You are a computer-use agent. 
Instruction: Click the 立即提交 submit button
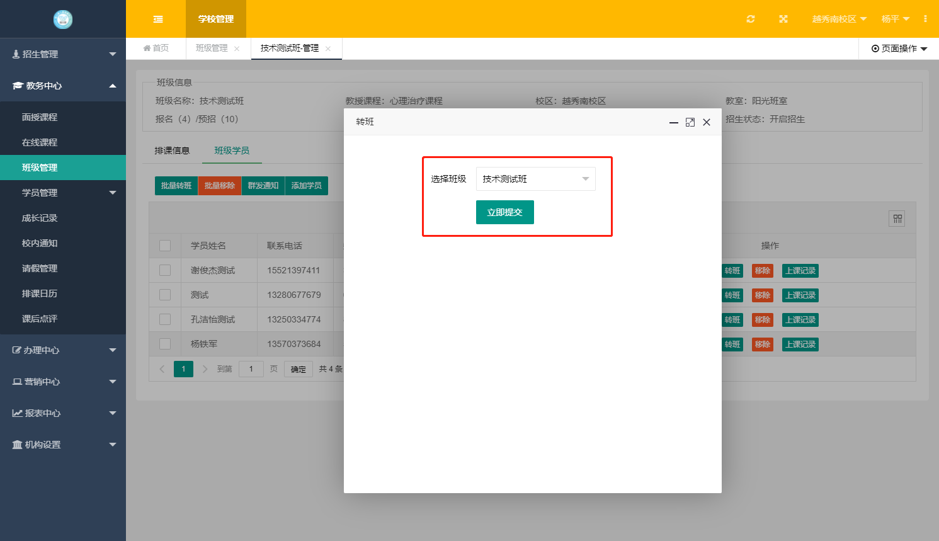(505, 212)
